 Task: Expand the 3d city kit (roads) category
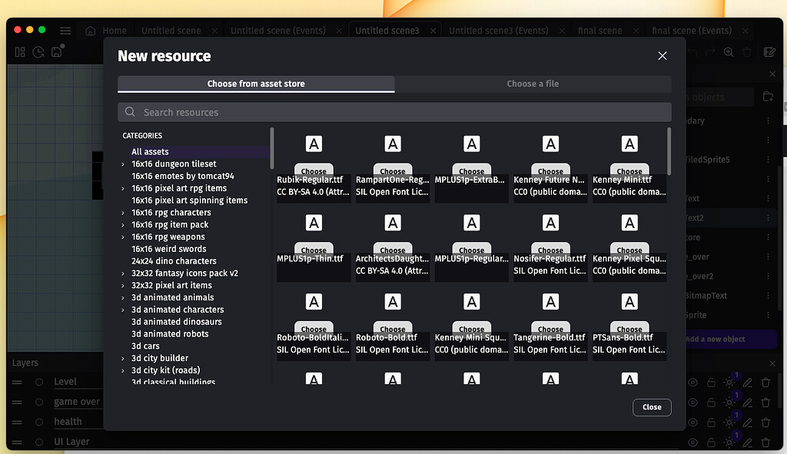point(123,370)
